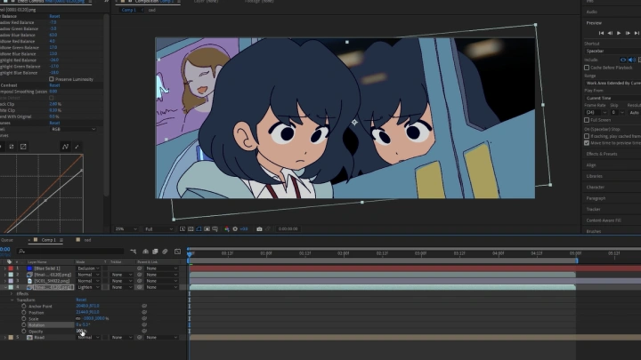
Task: Click the edit curve points icon in Curves
Action: coord(65,147)
